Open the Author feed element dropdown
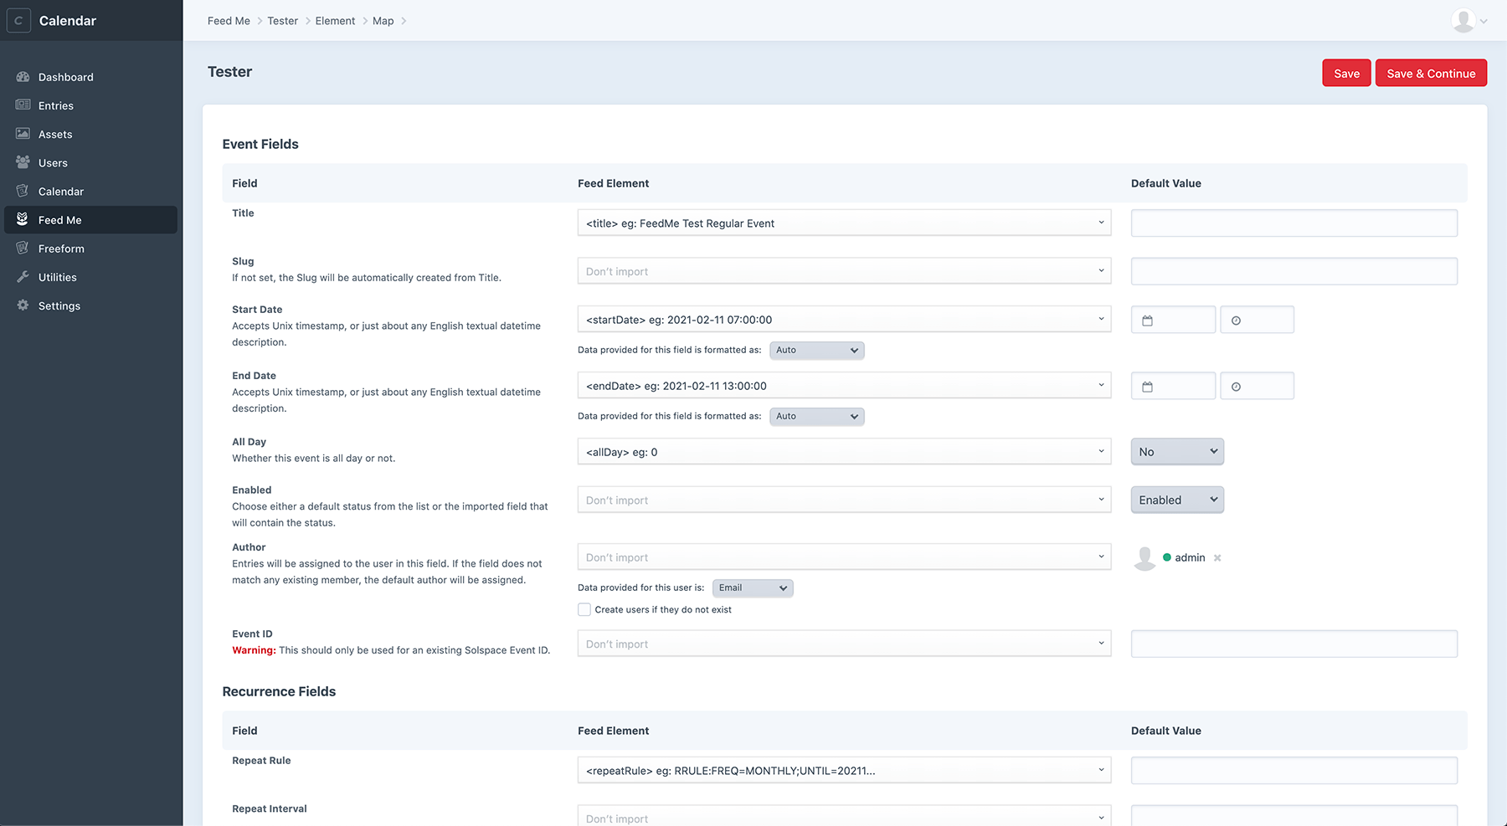Image resolution: width=1507 pixels, height=826 pixels. [x=844, y=557]
